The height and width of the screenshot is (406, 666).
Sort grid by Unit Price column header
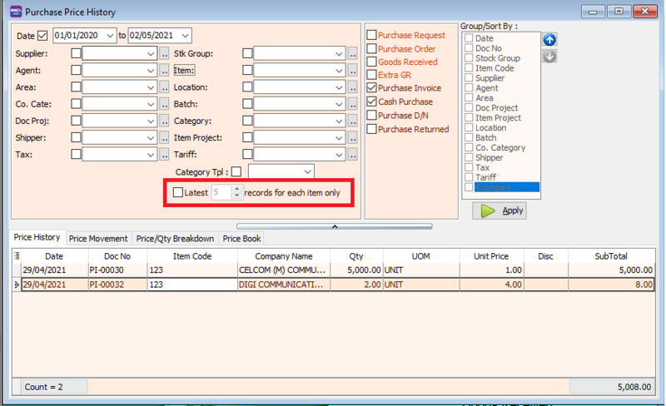click(491, 256)
